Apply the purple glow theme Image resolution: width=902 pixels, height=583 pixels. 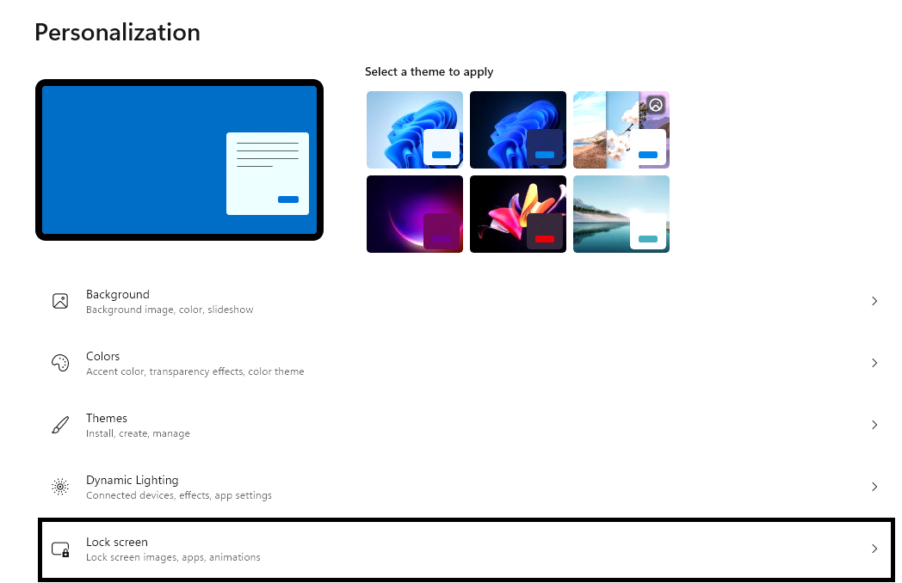(x=415, y=214)
